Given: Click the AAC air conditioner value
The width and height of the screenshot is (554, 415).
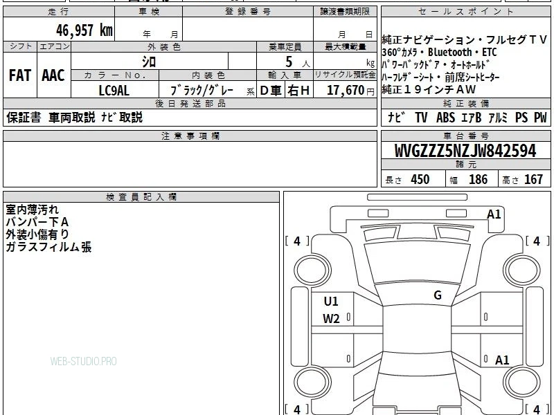Looking at the screenshot, I should [x=53, y=75].
